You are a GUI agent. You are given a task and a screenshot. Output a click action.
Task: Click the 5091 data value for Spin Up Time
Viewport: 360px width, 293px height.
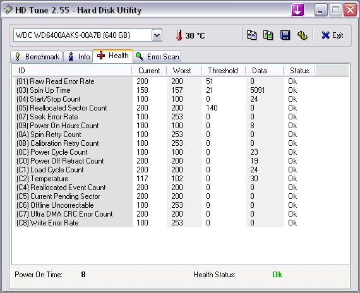point(258,90)
